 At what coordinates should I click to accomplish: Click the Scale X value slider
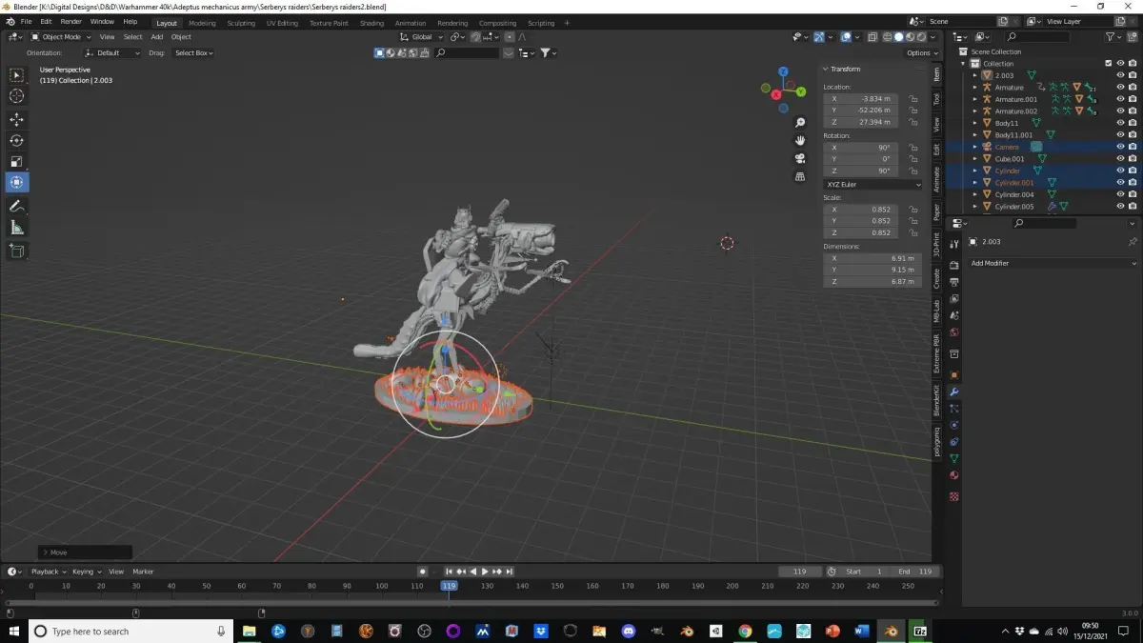point(863,209)
